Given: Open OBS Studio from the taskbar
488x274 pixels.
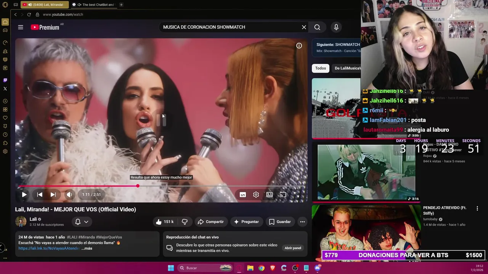Looking at the screenshot, I should (295, 268).
